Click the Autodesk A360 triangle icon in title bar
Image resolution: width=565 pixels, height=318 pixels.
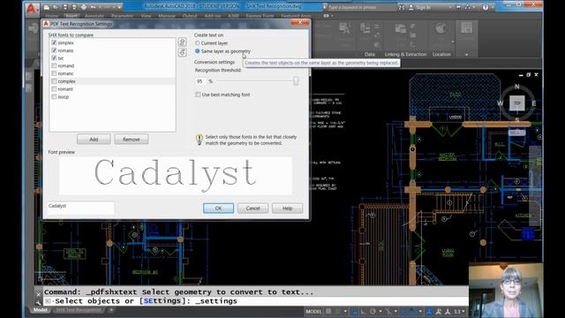point(468,7)
